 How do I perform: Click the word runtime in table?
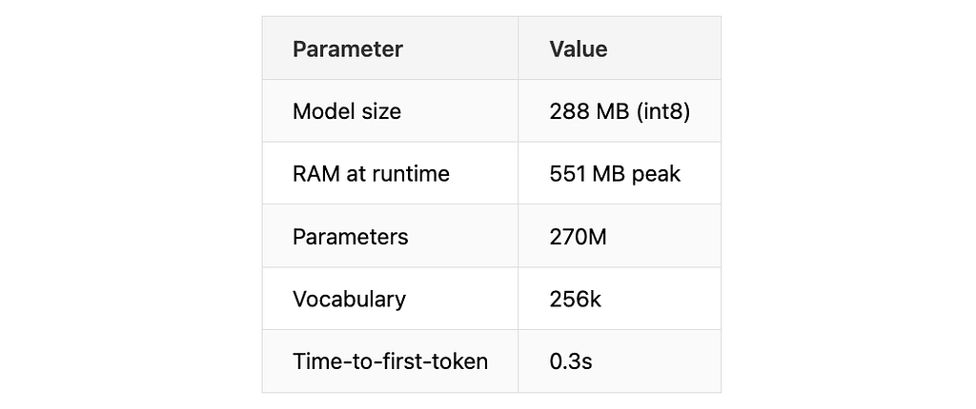(410, 173)
